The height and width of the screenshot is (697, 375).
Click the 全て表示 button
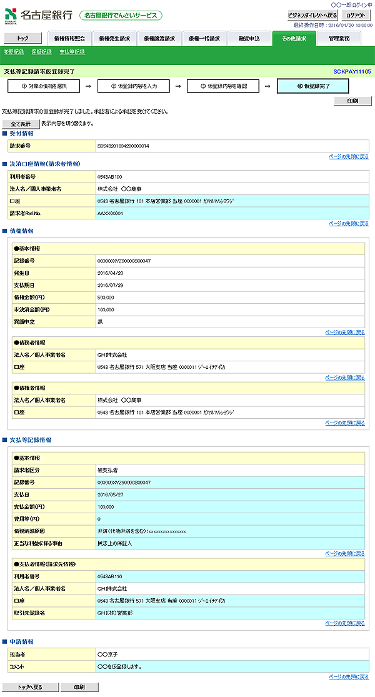pyautogui.click(x=21, y=124)
